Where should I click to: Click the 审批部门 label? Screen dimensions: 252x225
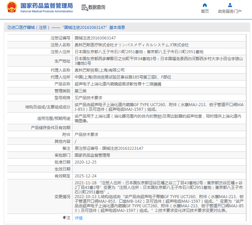click(x=62, y=155)
